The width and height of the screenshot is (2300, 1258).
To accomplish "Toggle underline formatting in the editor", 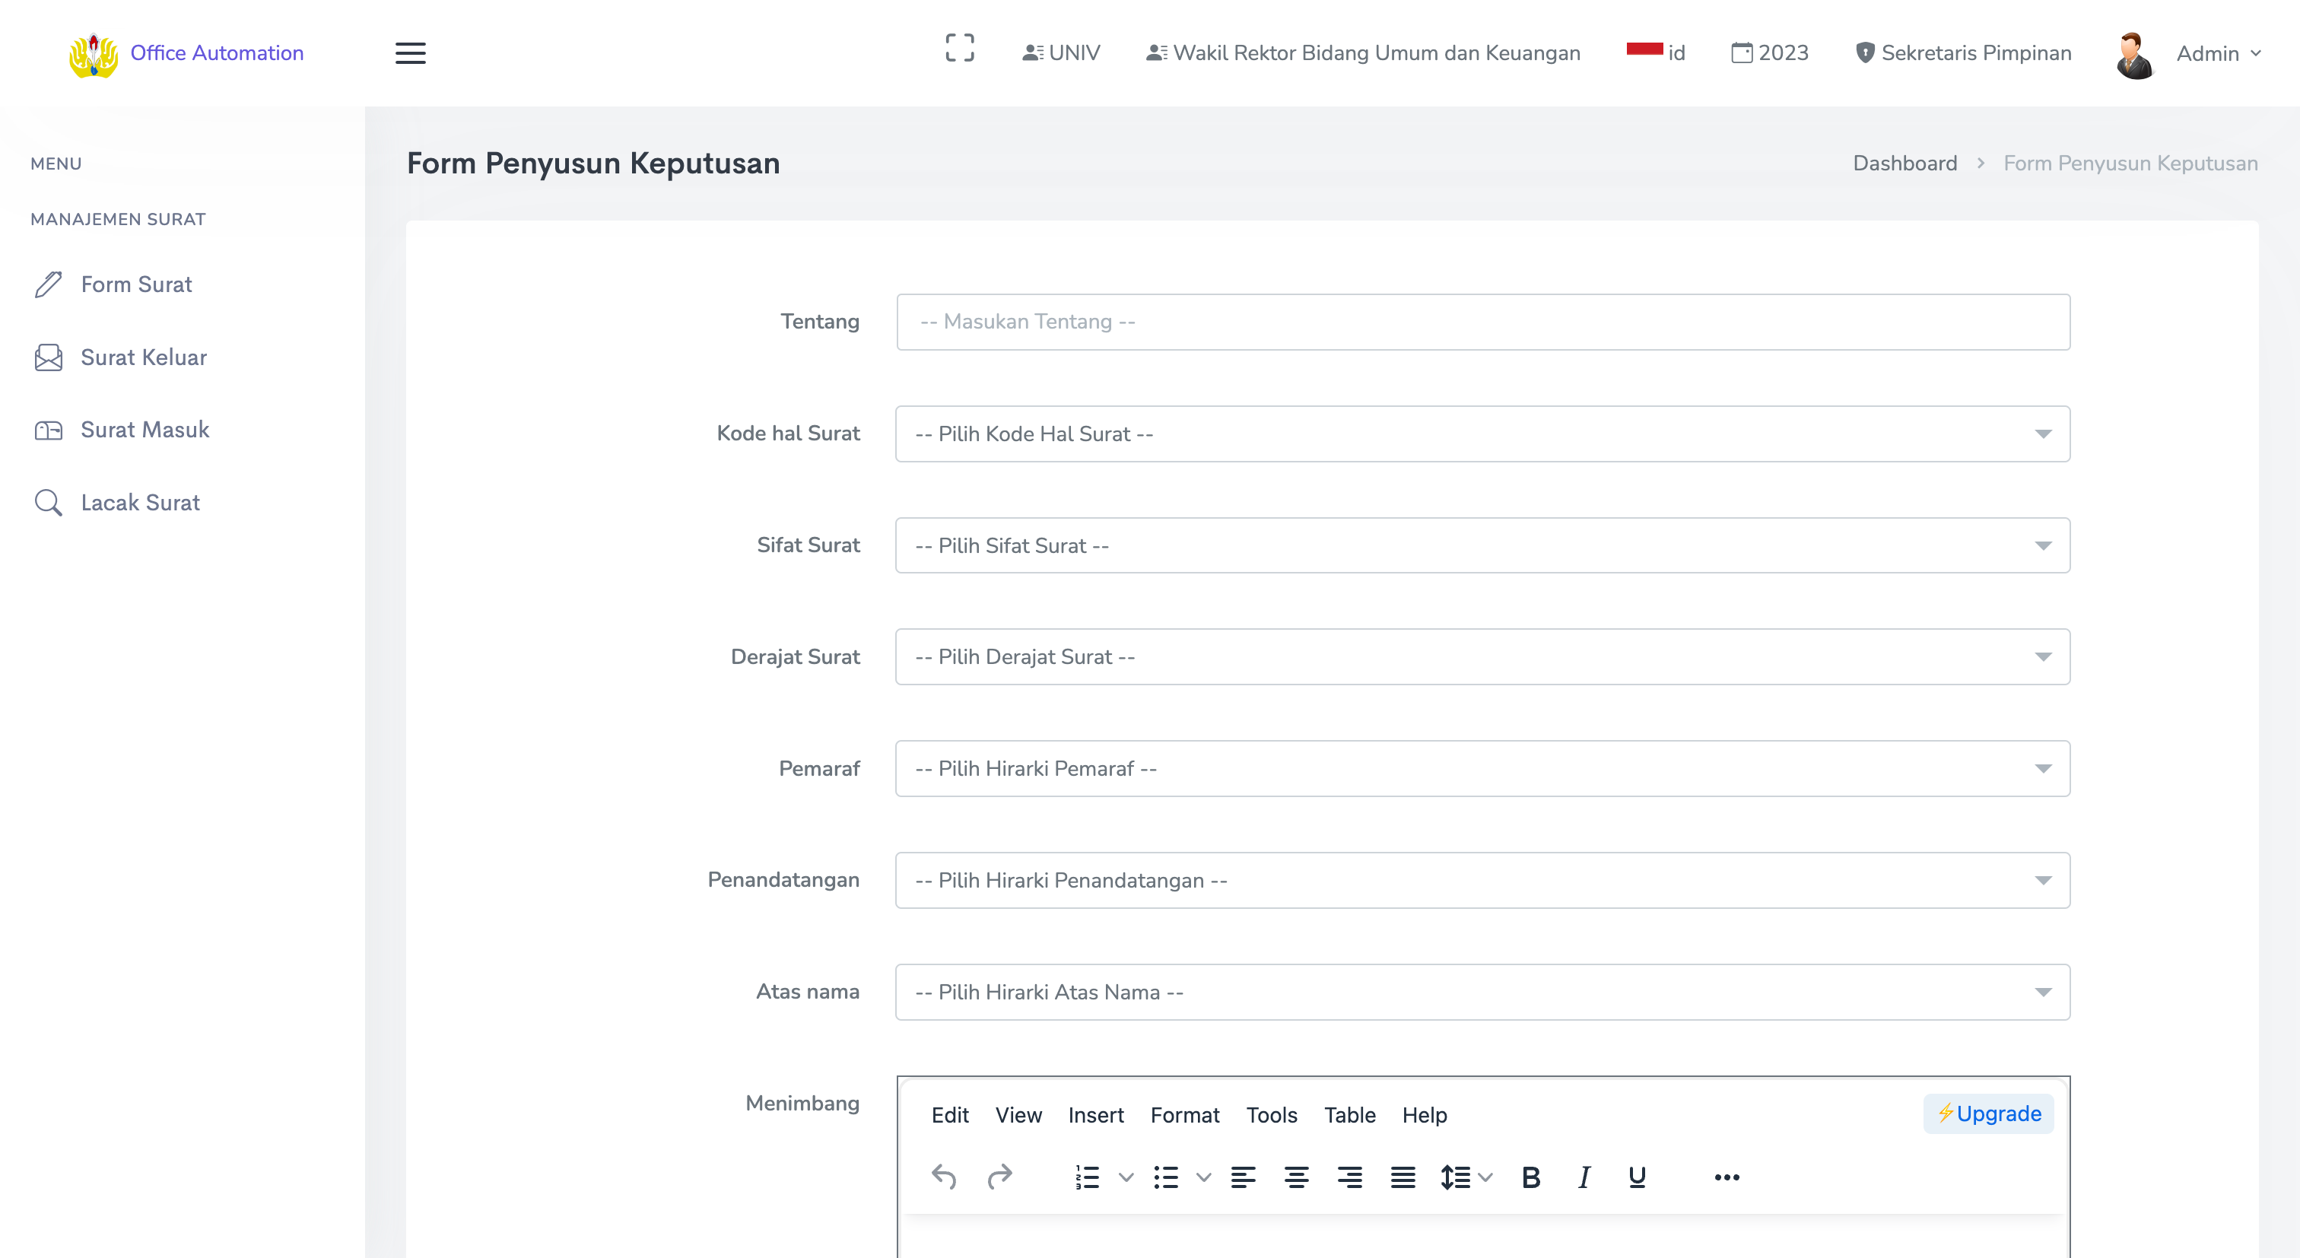I will click(1637, 1177).
